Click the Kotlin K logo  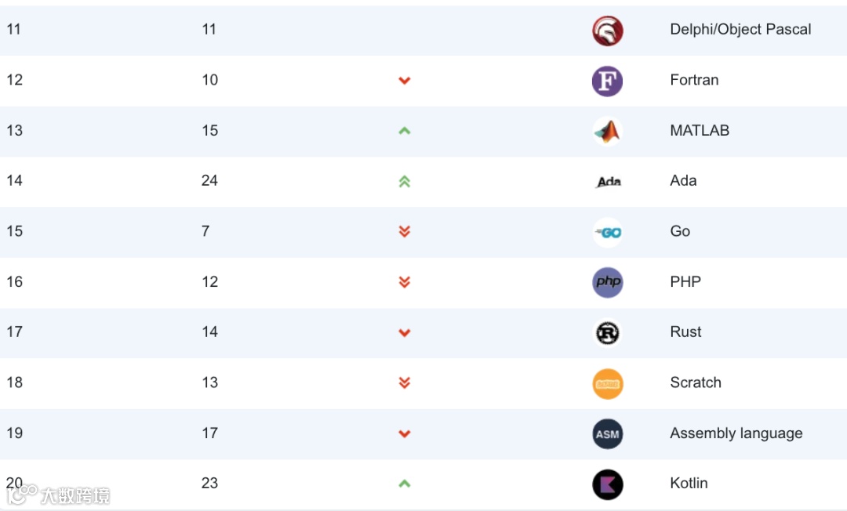coord(607,484)
